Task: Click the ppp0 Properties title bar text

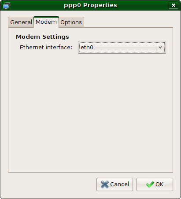Action: (90, 5)
